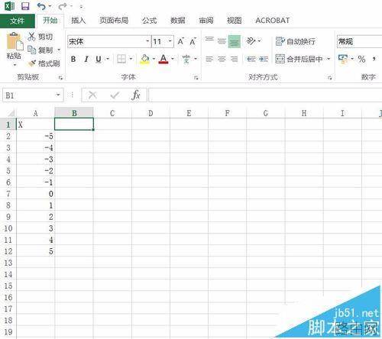Open the Insert Function fx dialog

coord(136,95)
